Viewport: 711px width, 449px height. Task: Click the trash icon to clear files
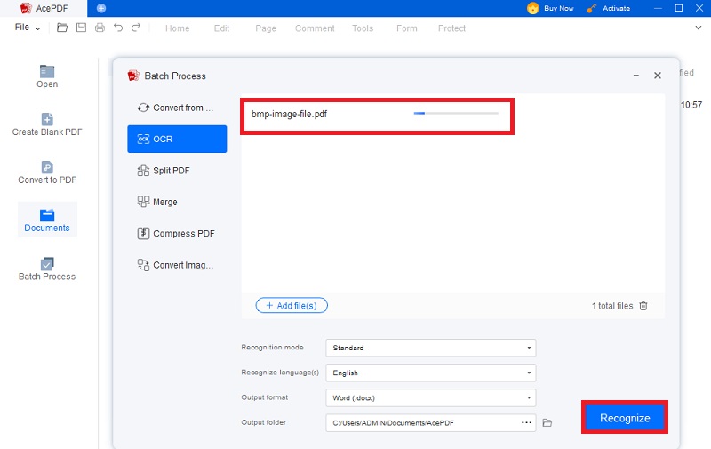pyautogui.click(x=643, y=306)
